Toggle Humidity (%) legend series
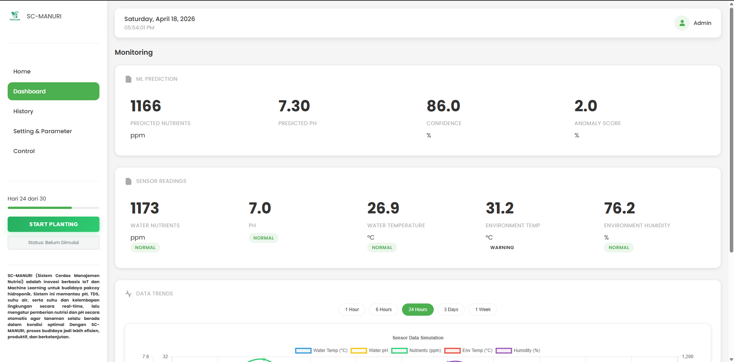This screenshot has width=734, height=362. (x=518, y=351)
